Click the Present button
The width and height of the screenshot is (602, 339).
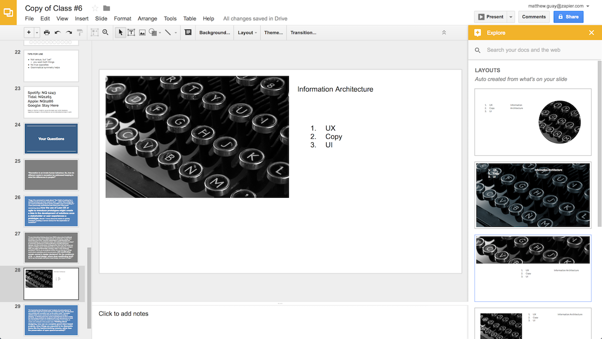[x=491, y=17]
